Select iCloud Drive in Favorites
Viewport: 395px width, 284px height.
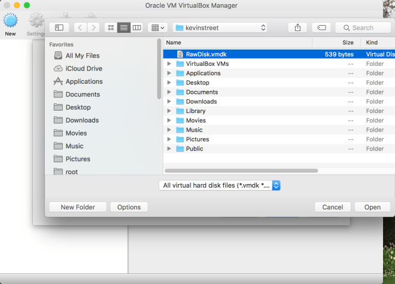point(84,69)
